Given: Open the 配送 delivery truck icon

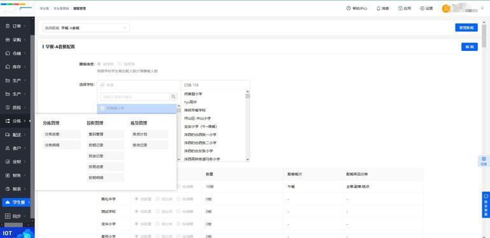Looking at the screenshot, I should 8,135.
